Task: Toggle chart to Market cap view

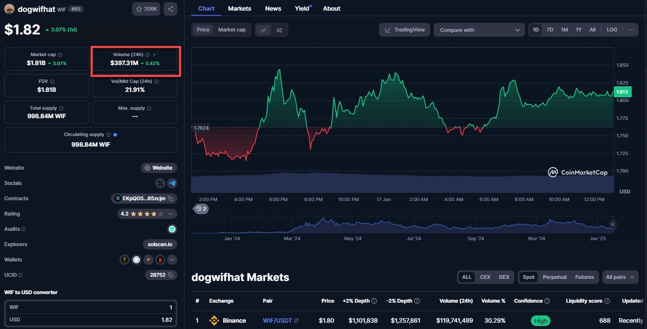Action: click(232, 30)
